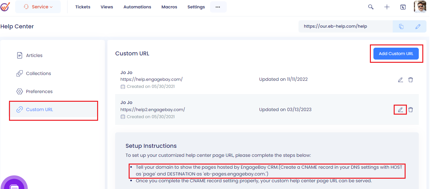
Task: Click 'Updated on 03/13/2023' text
Action: (x=285, y=109)
